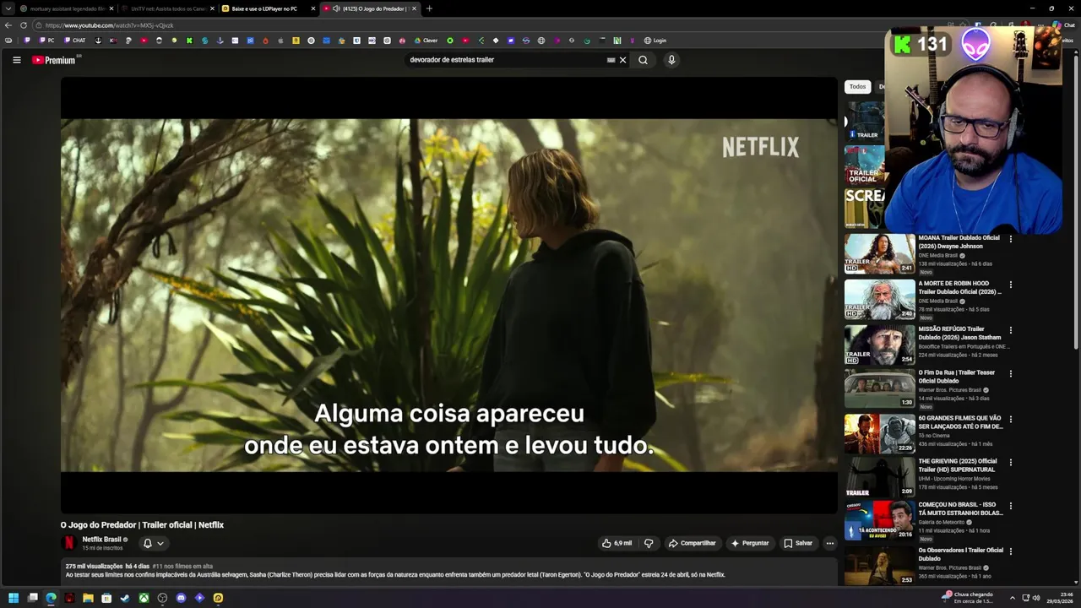Open A MORTE DE ROBIN HOOD title link
The image size is (1081, 608).
[959, 287]
